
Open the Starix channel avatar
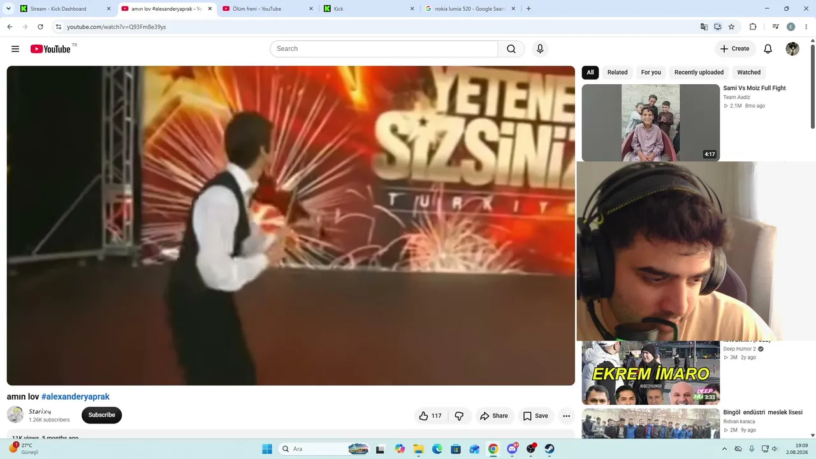[x=15, y=415]
